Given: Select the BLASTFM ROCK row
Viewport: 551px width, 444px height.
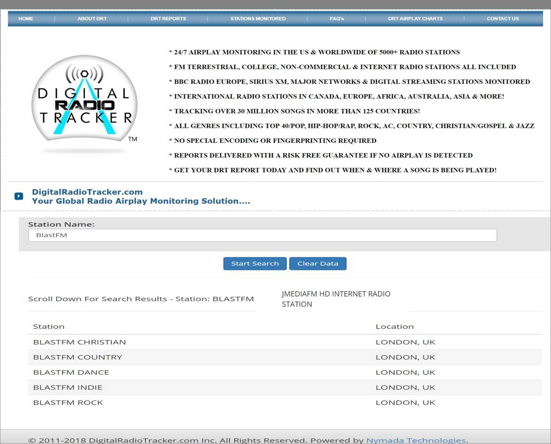Looking at the screenshot, I should coord(285,402).
